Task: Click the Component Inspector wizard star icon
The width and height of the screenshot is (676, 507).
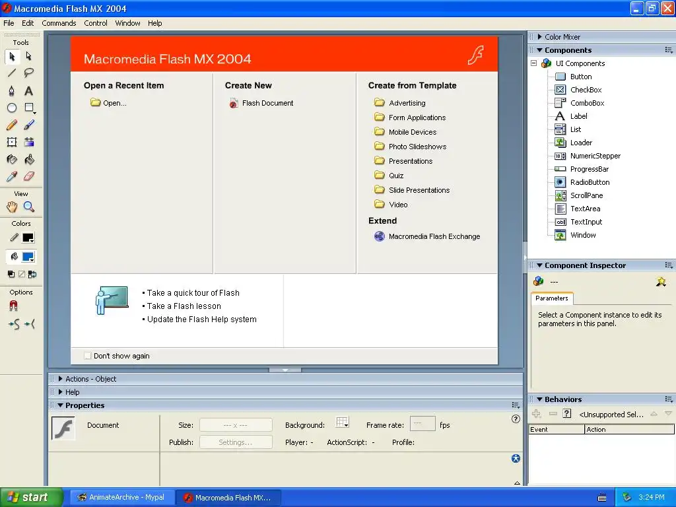Action: [661, 282]
